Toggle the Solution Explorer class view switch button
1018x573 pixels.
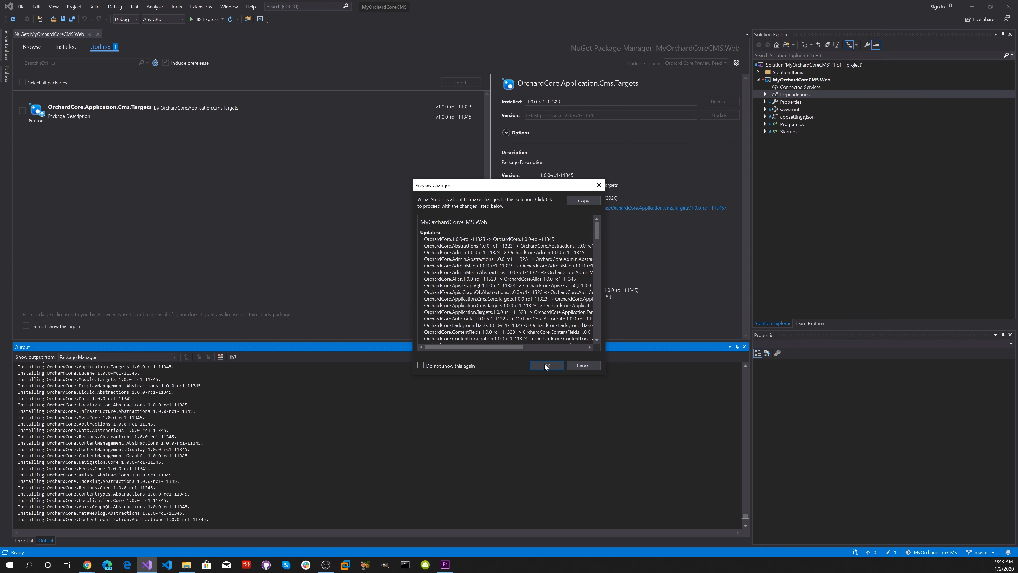click(x=849, y=45)
